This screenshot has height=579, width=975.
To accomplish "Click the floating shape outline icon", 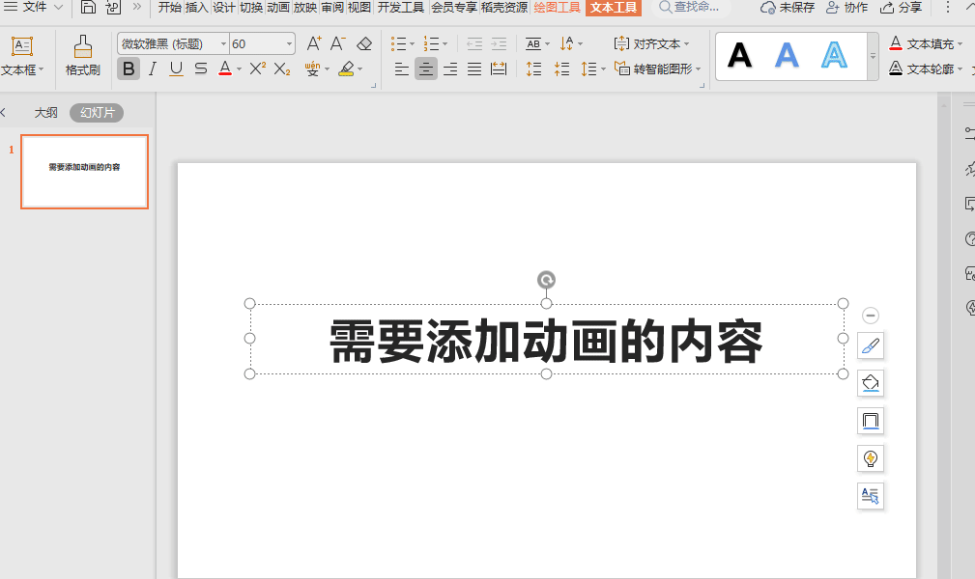I will pyautogui.click(x=871, y=421).
